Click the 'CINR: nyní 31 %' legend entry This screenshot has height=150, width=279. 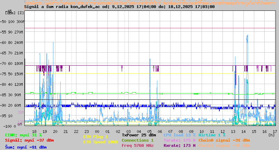pos(23,135)
